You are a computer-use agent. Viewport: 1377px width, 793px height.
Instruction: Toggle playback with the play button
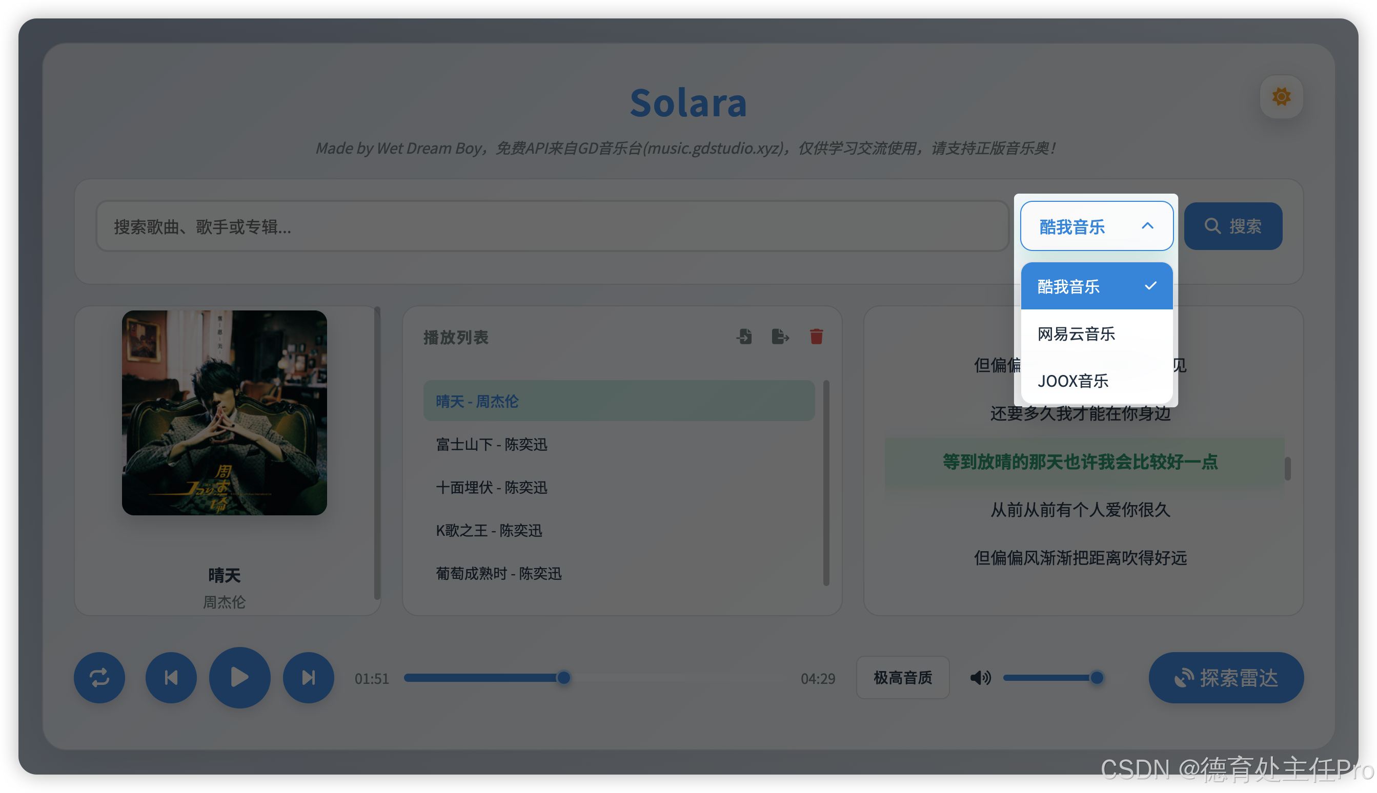tap(240, 678)
